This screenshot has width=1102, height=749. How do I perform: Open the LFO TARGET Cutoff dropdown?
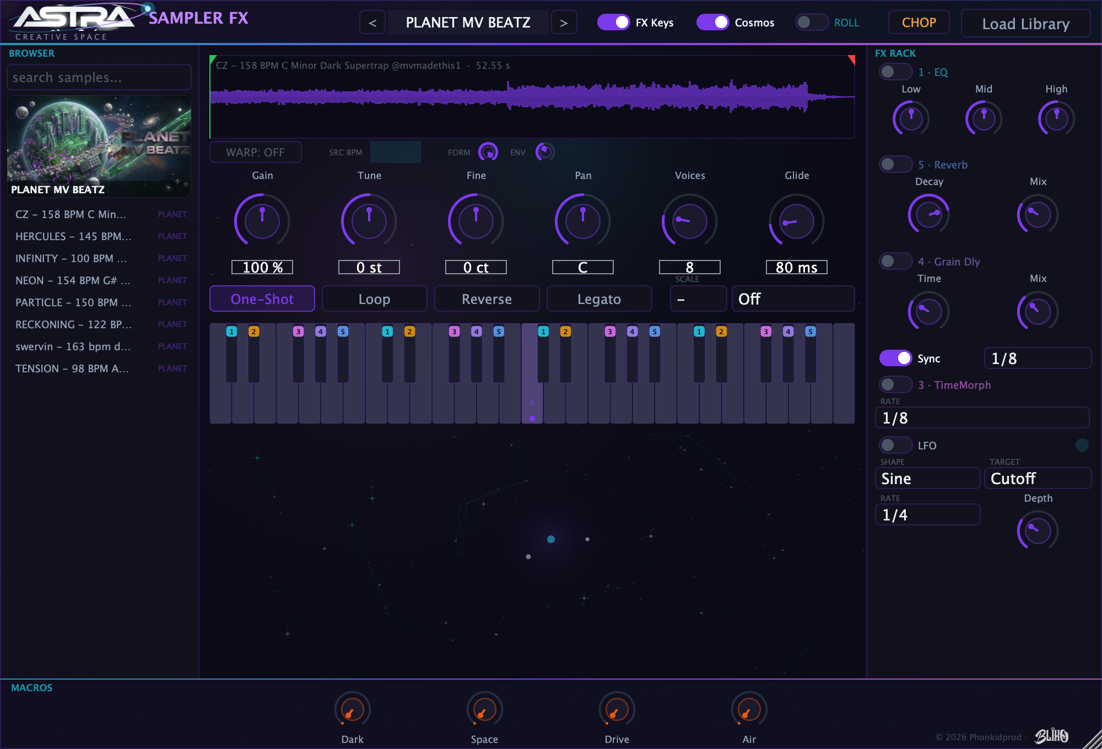(x=1038, y=478)
